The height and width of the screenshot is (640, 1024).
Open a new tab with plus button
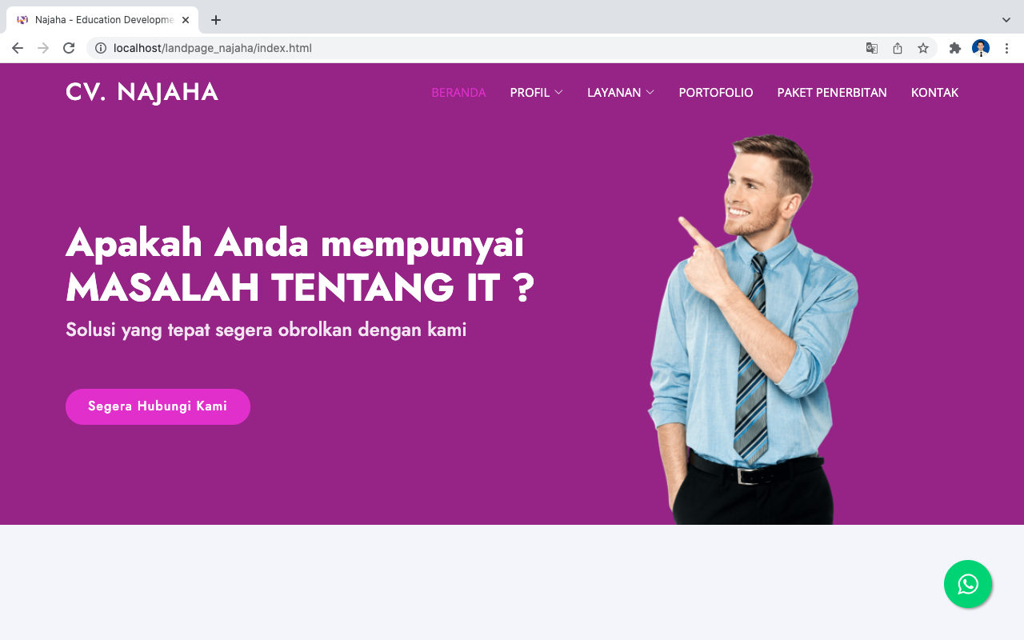point(216,20)
